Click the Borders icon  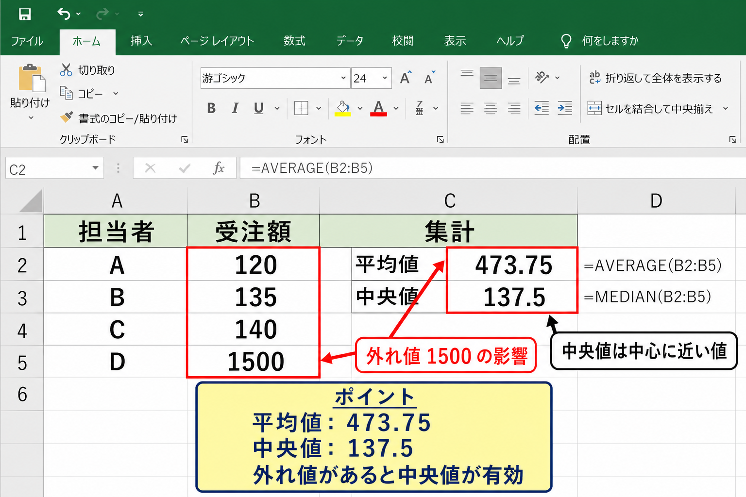[301, 108]
